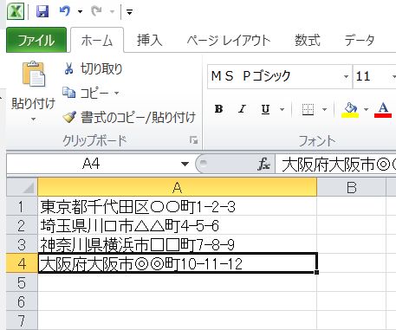The width and height of the screenshot is (396, 330).
Task: Click 書式のコピー/貼り付け brush button
Action: tap(129, 117)
